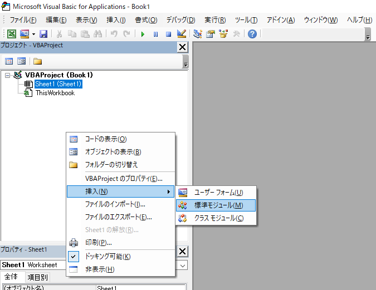Select Sheet1 (Sheet1) tree item

[x=58, y=84]
